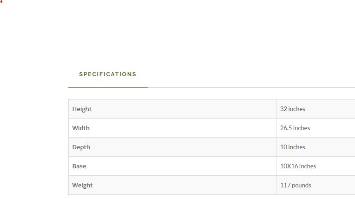
Task: Click the red dot in the top corner
Action: pyautogui.click(x=1, y=1)
